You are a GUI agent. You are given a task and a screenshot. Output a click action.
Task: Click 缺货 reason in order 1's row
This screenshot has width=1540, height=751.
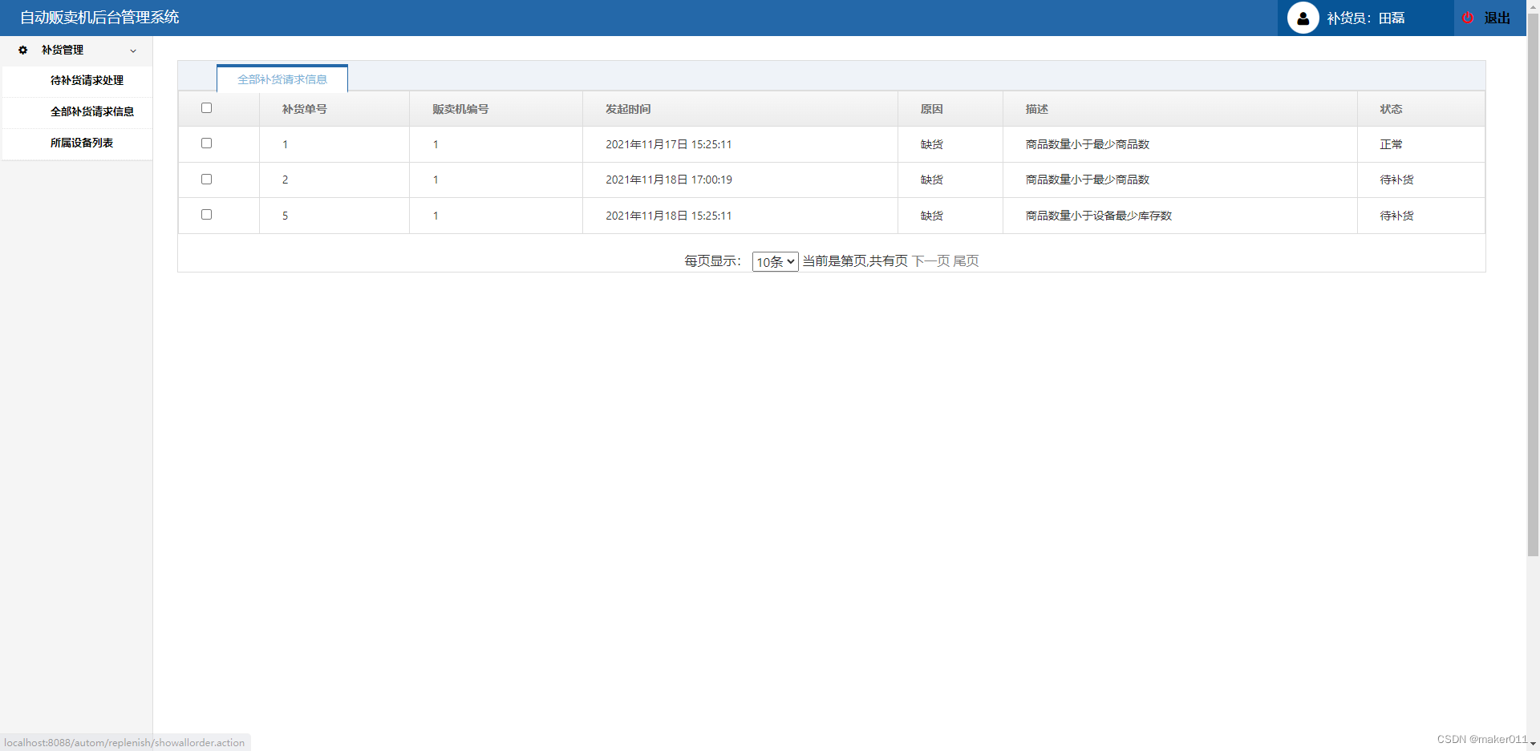(x=931, y=144)
